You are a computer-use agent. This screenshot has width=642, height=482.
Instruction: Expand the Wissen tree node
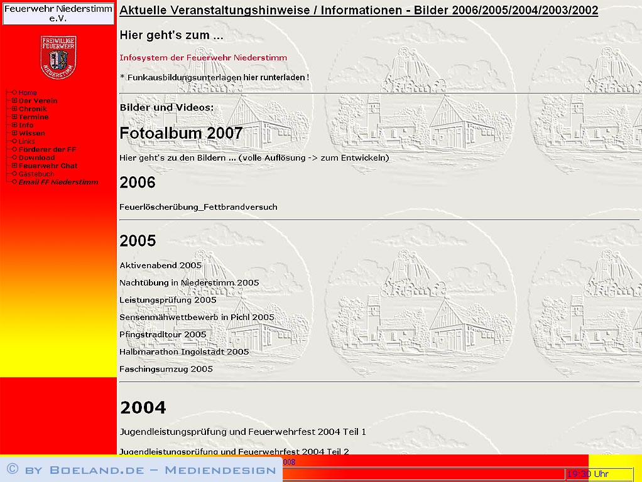pyautogui.click(x=14, y=133)
